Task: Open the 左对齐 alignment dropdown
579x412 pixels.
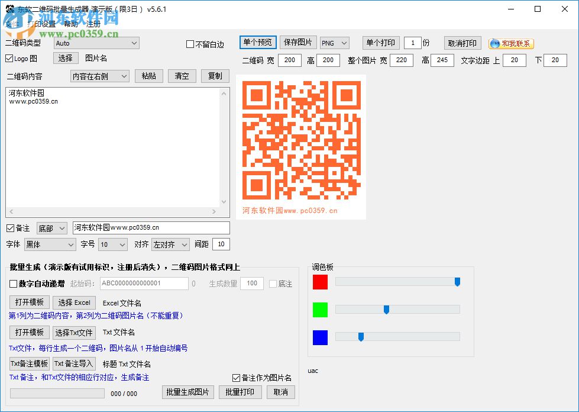Action: point(169,244)
